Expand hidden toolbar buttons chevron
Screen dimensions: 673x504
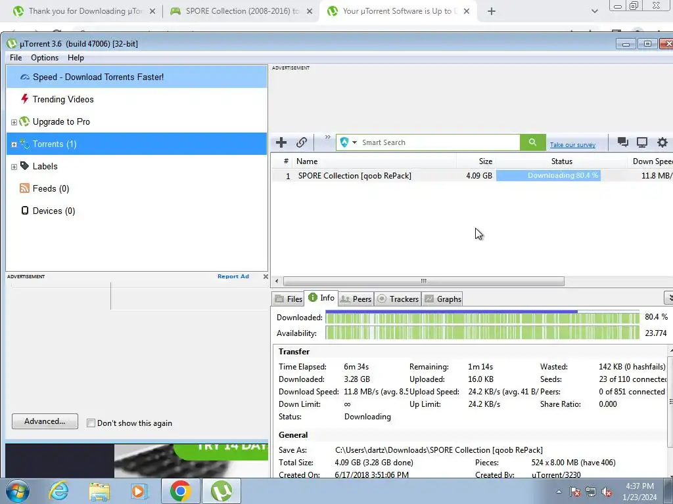pos(327,137)
